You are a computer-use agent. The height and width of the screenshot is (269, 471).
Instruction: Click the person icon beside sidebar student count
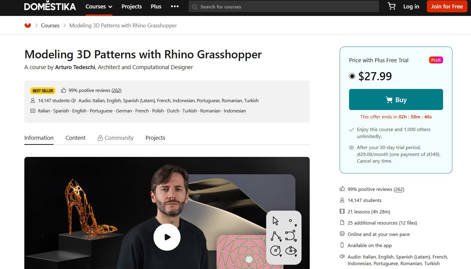pos(342,200)
